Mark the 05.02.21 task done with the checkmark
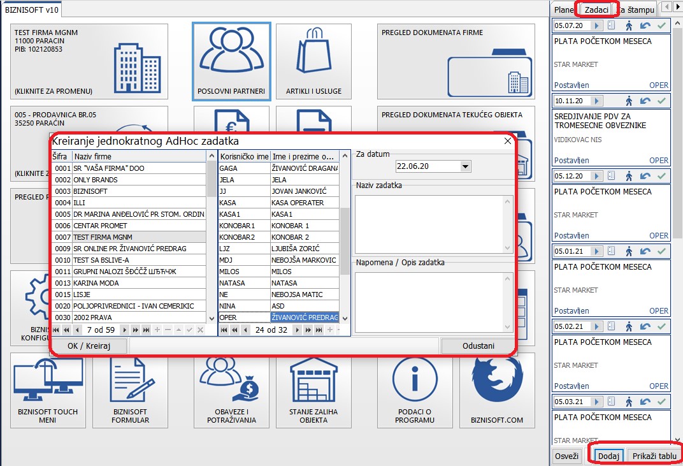Image resolution: width=683 pixels, height=466 pixels. [661, 326]
